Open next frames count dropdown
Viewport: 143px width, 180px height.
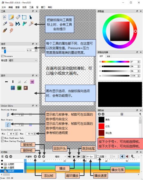22,125
